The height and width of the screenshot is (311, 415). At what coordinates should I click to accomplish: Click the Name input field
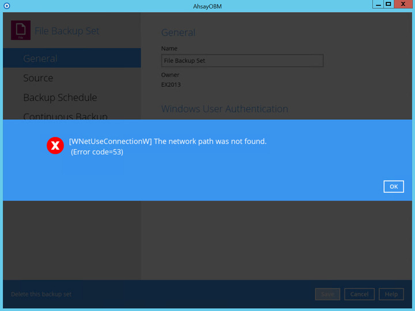coord(242,60)
